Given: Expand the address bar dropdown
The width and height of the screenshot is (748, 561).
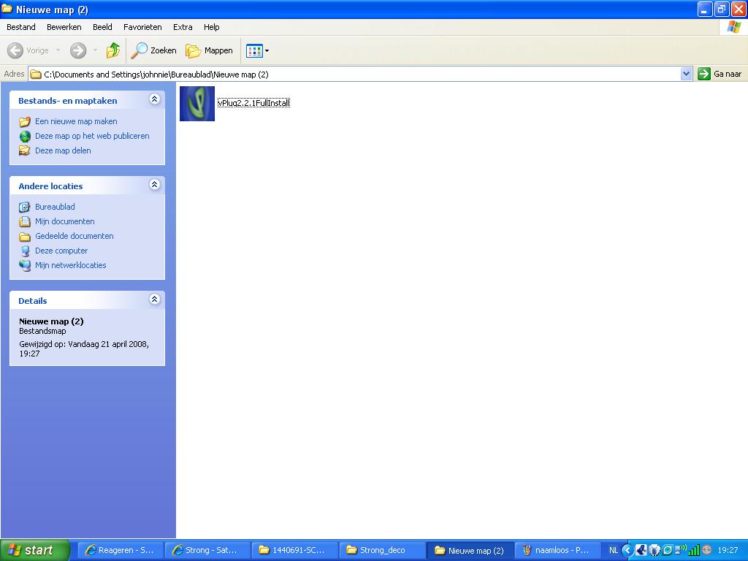Looking at the screenshot, I should [686, 74].
